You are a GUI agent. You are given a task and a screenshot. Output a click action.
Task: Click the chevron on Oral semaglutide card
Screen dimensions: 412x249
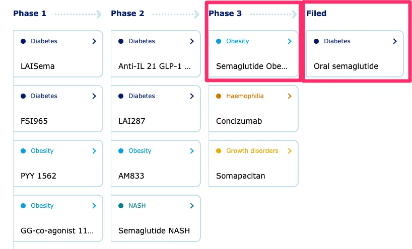(x=395, y=41)
